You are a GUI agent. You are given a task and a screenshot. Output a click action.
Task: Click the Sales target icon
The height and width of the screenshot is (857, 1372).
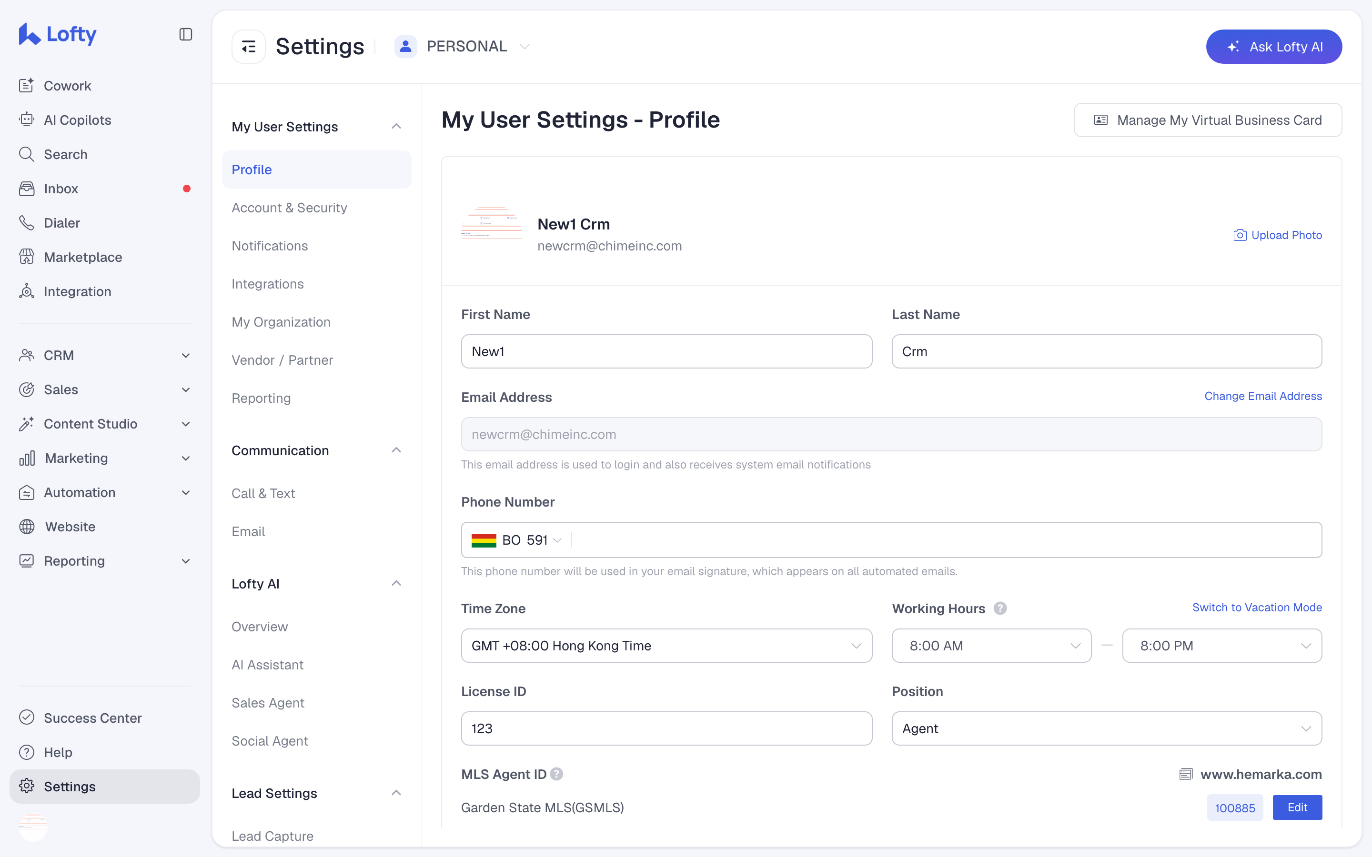(x=27, y=389)
